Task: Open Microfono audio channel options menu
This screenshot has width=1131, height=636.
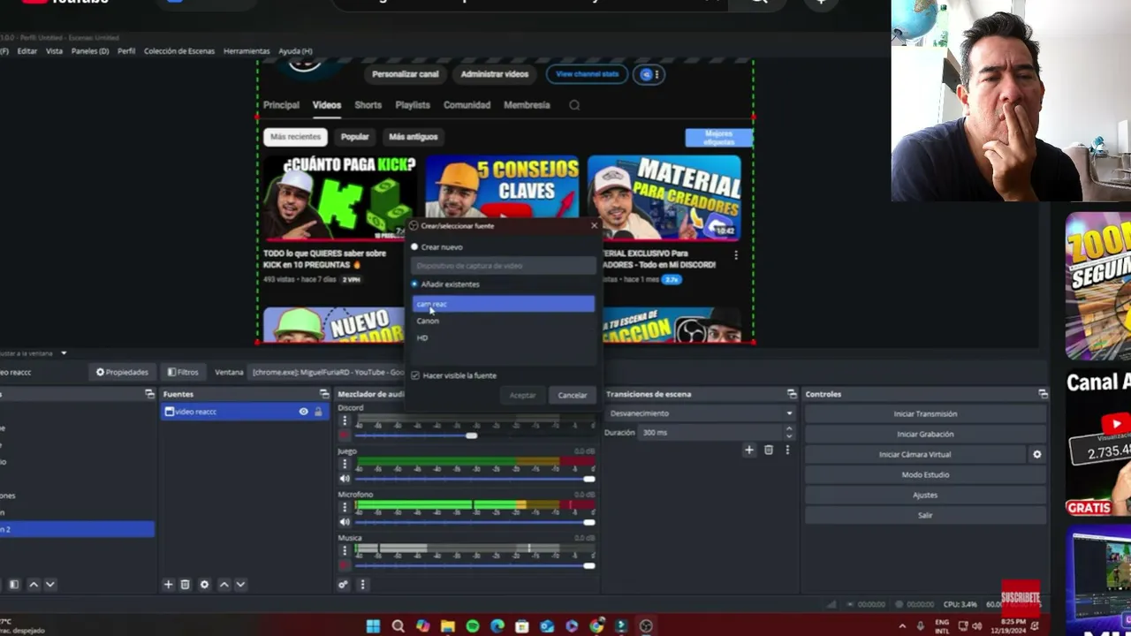Action: [345, 507]
